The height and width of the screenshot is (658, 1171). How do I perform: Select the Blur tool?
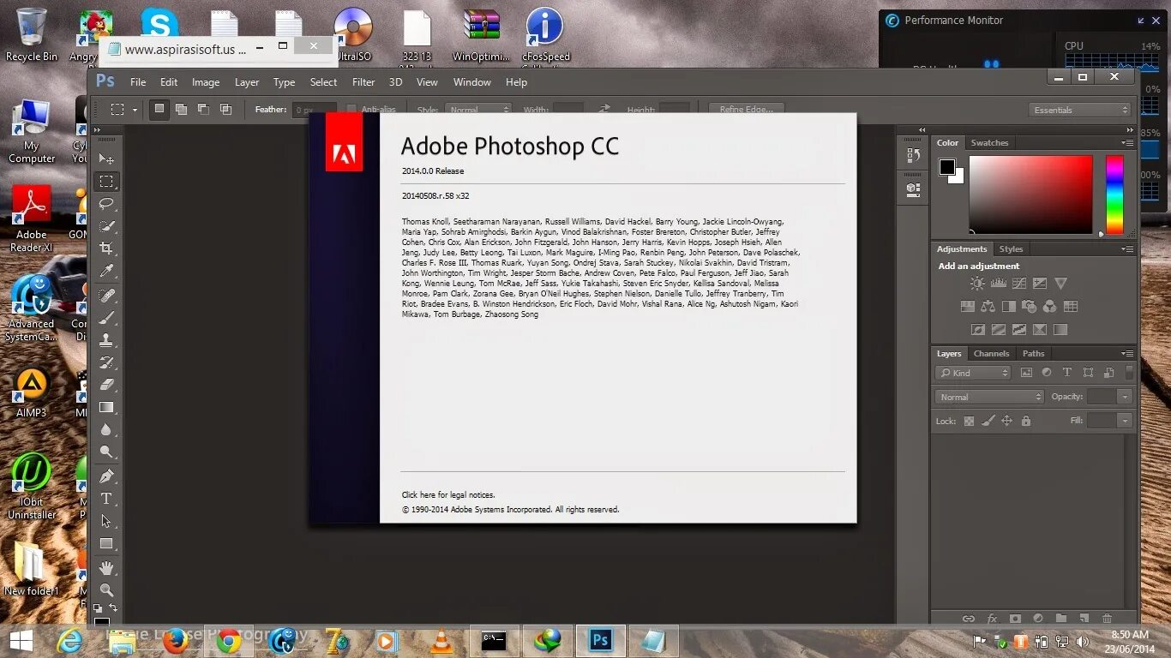pyautogui.click(x=106, y=429)
